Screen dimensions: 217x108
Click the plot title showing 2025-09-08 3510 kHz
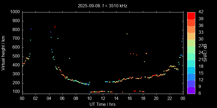102,5
